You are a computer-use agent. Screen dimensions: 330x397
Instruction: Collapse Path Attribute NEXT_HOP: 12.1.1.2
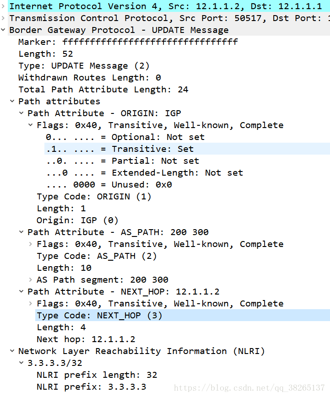(x=22, y=292)
